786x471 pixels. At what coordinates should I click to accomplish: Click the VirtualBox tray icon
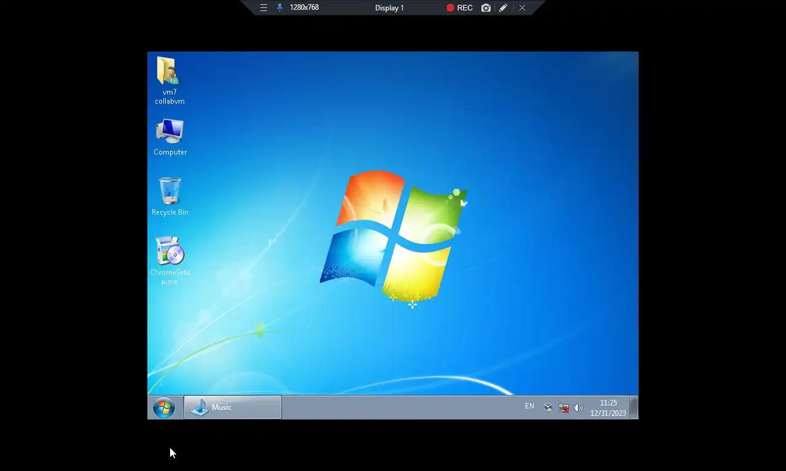548,407
